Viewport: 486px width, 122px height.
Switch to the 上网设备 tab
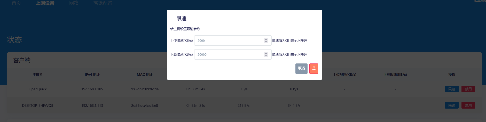(x=45, y=3)
